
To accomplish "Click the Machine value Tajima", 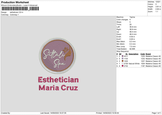I will 132,17.
